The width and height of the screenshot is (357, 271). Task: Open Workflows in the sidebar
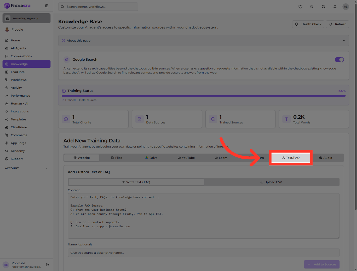[26, 80]
